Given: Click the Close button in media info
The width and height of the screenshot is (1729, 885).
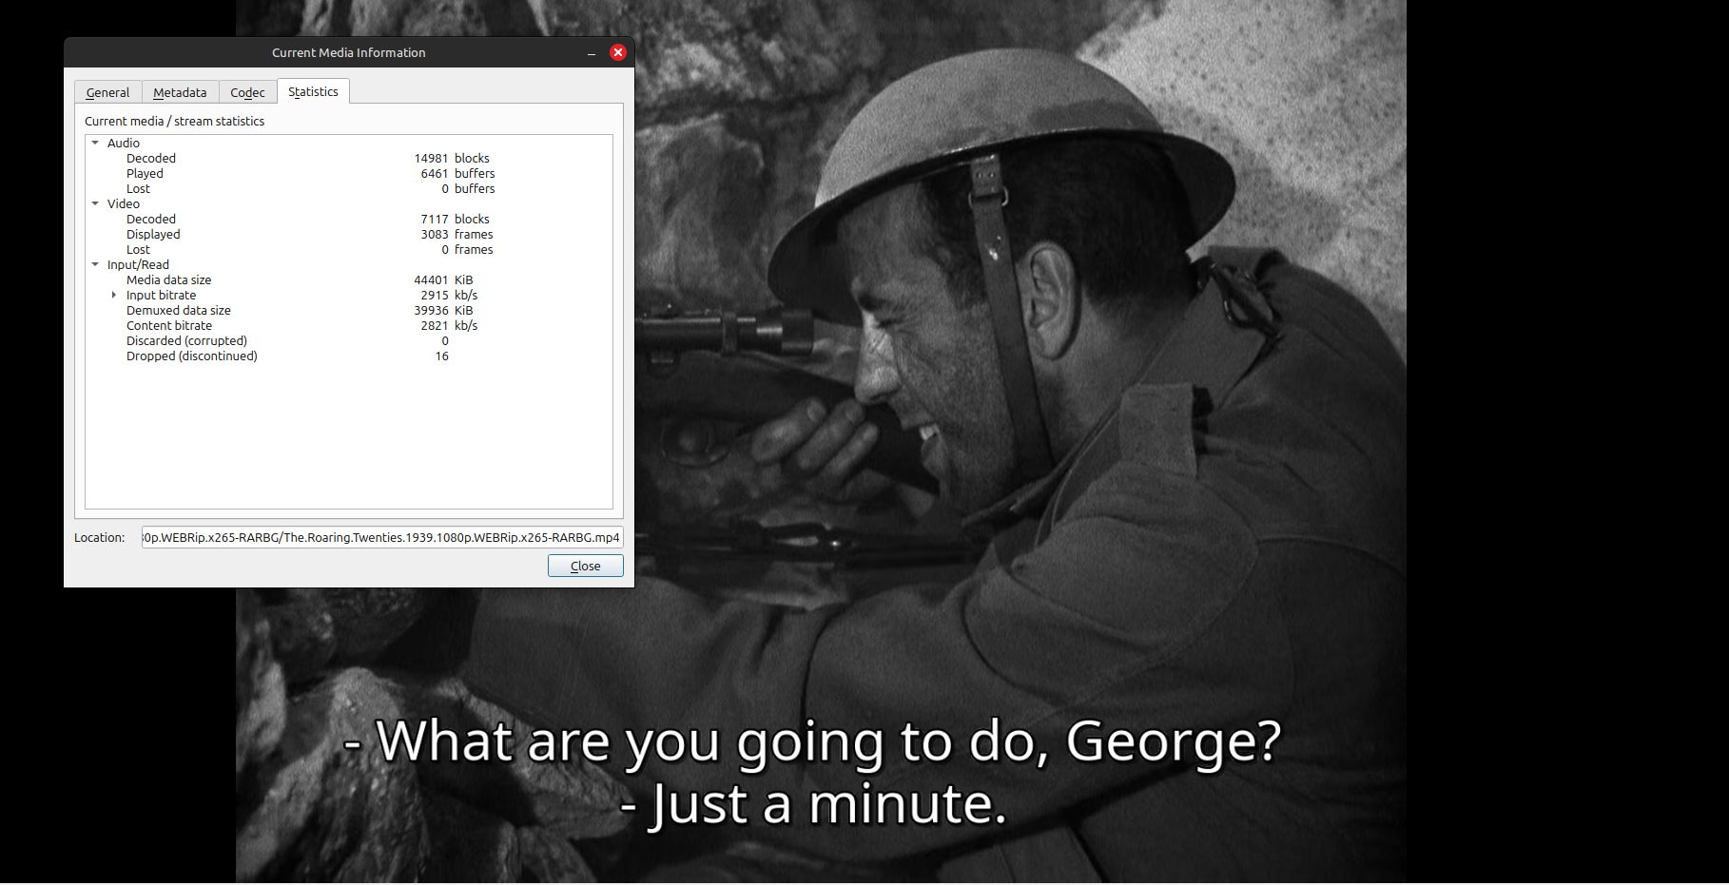Looking at the screenshot, I should pos(585,566).
